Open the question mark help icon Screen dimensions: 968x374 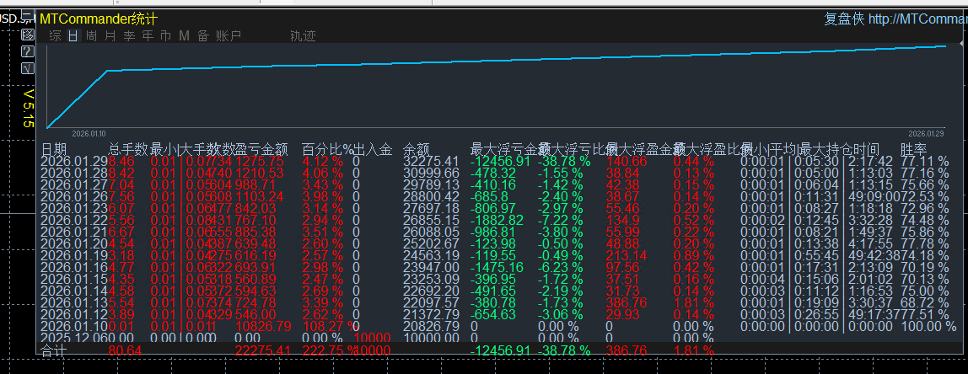(x=27, y=51)
